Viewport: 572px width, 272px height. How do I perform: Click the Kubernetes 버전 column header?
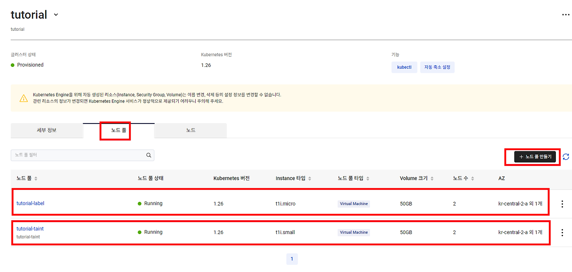[x=231, y=178]
